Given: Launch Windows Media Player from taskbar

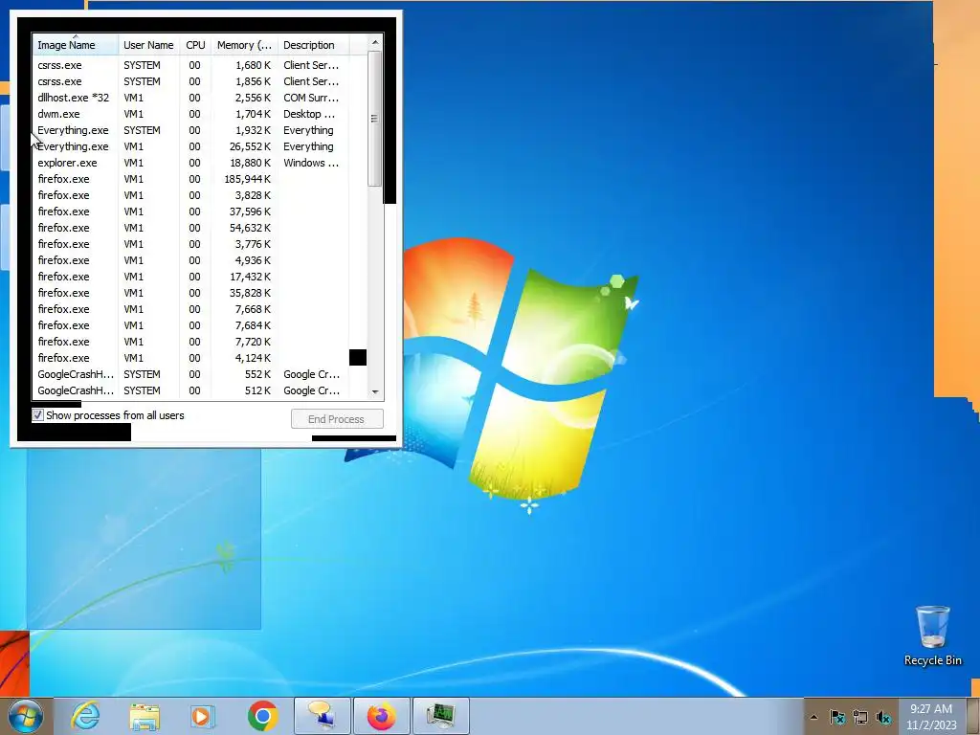Looking at the screenshot, I should [x=203, y=716].
